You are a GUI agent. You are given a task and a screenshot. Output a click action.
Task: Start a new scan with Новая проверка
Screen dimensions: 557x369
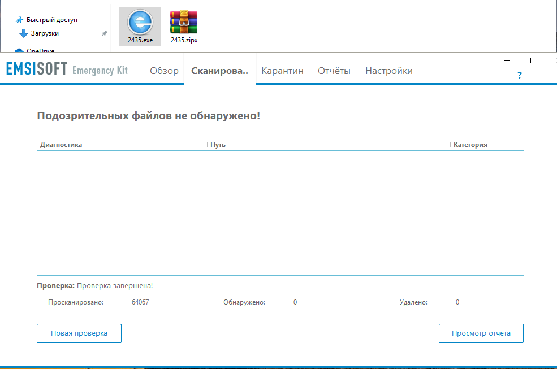(x=79, y=333)
